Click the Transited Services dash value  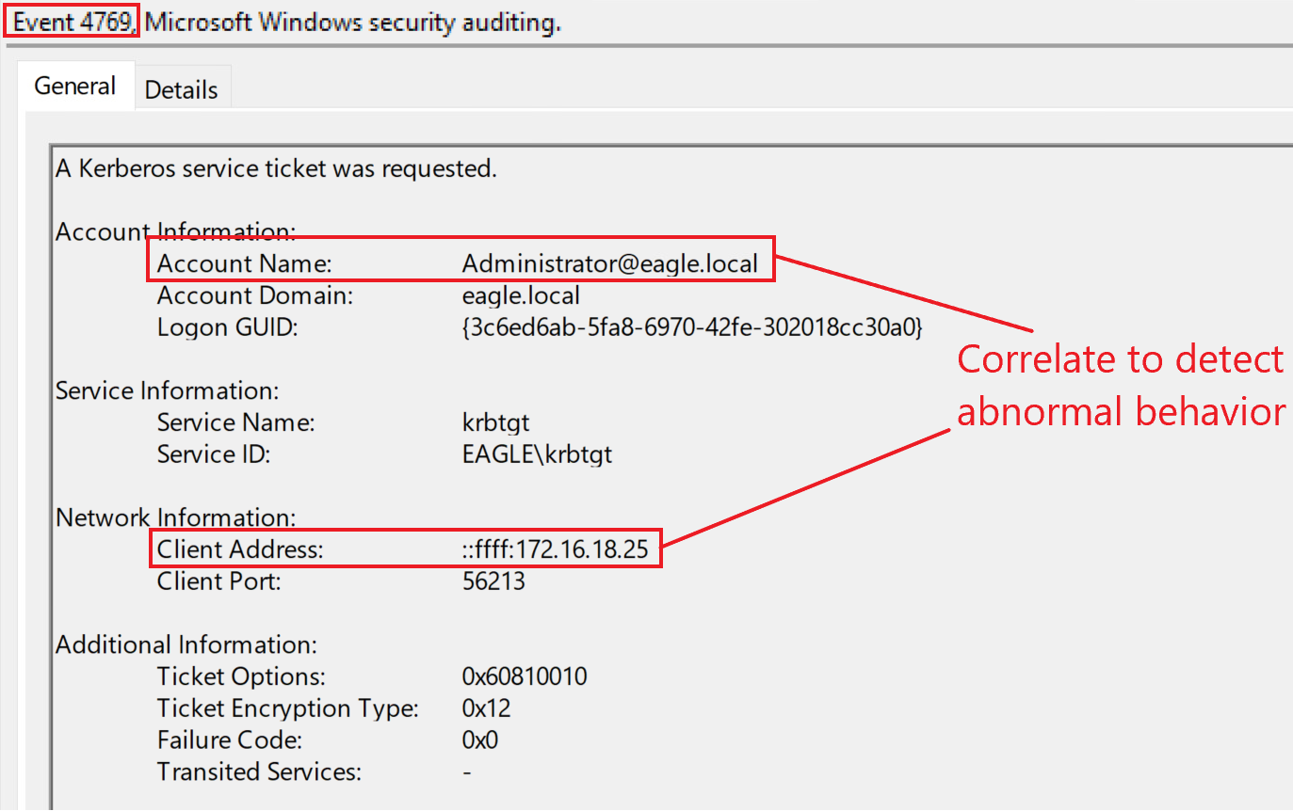point(467,772)
